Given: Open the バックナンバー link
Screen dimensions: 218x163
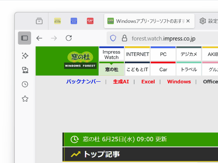Looking at the screenshot, I should 84,81.
